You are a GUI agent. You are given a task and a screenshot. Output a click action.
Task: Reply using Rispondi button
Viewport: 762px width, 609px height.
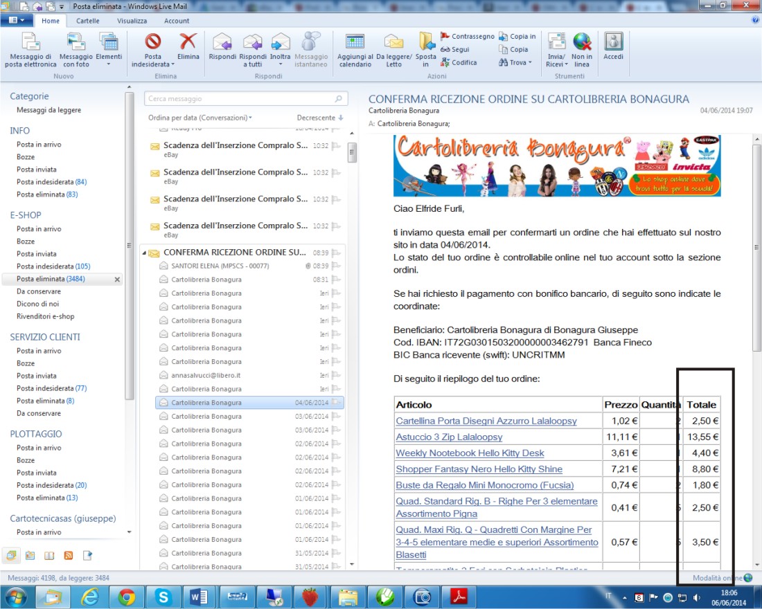[x=222, y=46]
